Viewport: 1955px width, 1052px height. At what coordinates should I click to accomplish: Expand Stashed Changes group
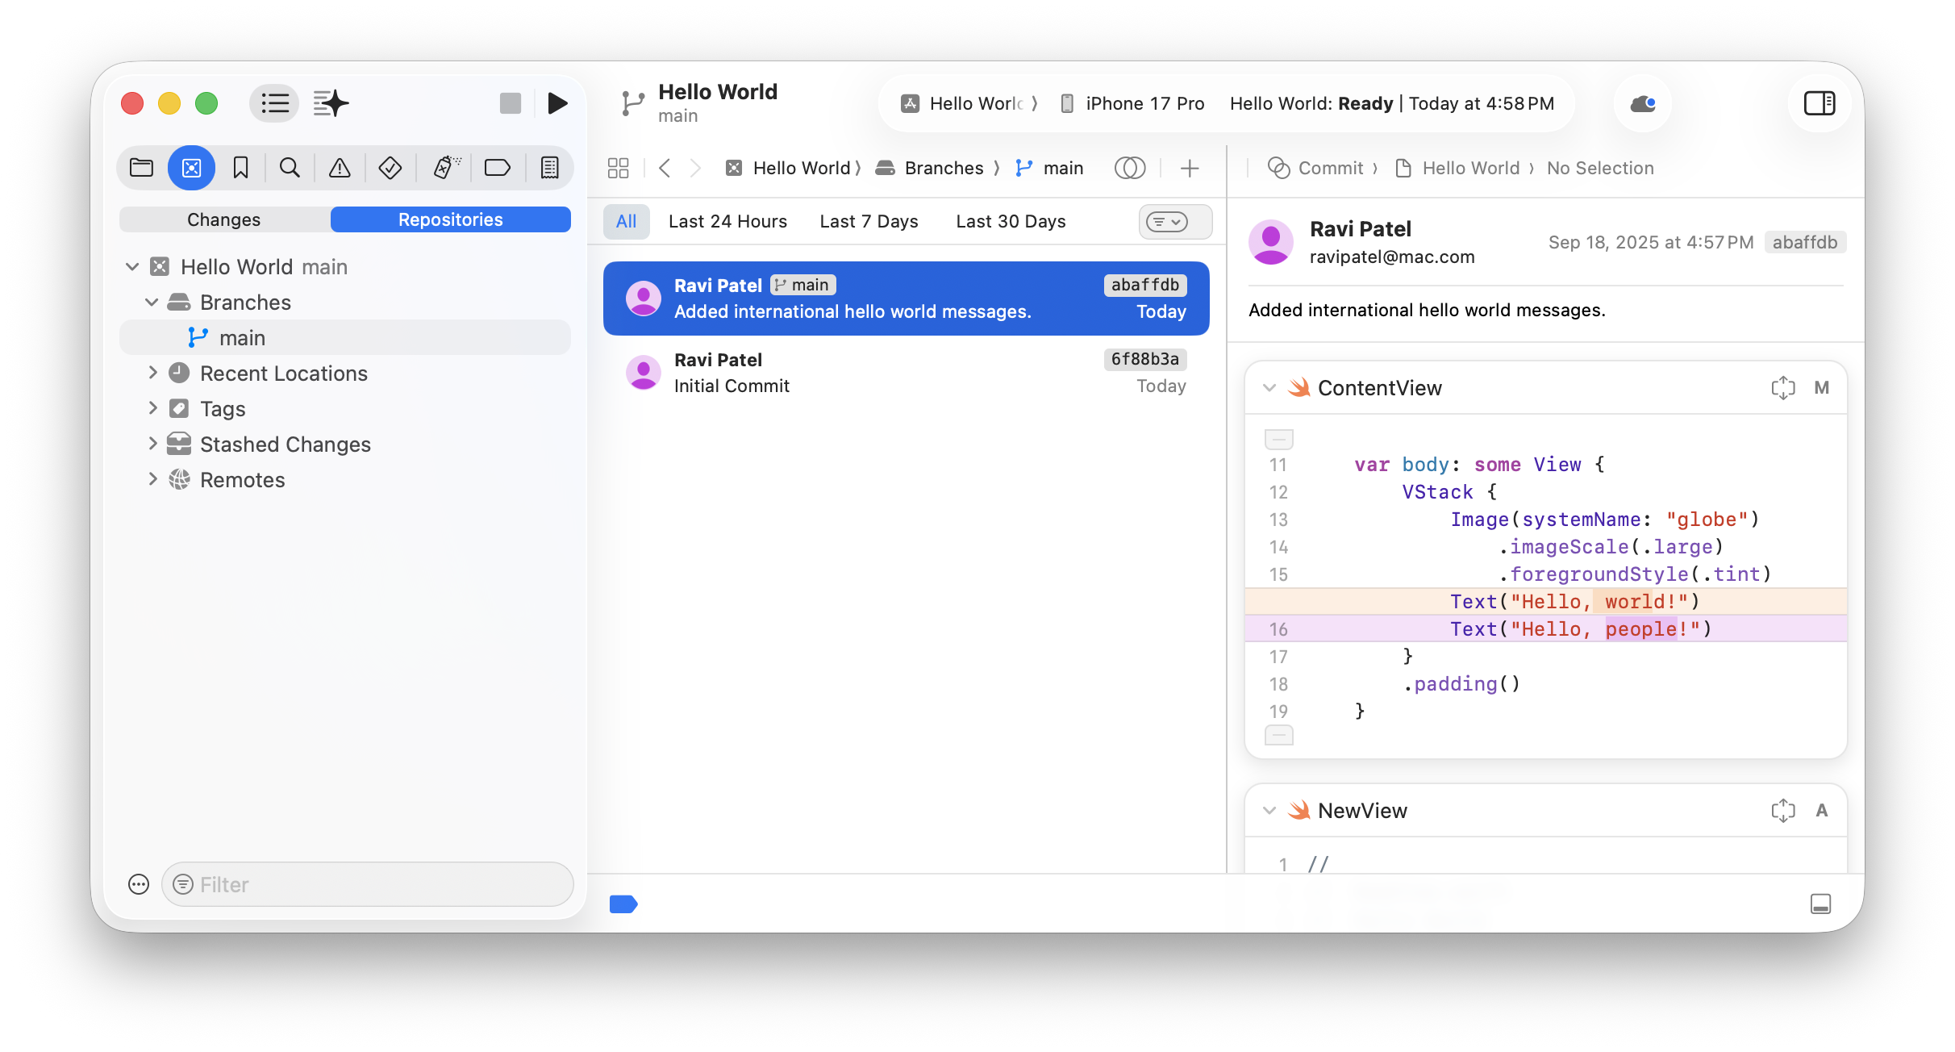point(152,444)
